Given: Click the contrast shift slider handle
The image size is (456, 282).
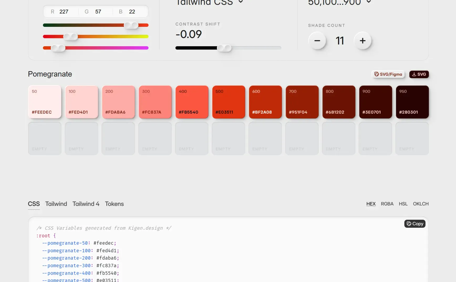Looking at the screenshot, I should point(224,48).
